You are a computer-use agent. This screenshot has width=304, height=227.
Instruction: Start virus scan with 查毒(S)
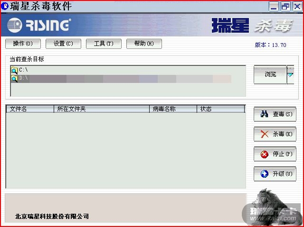coord(275,114)
